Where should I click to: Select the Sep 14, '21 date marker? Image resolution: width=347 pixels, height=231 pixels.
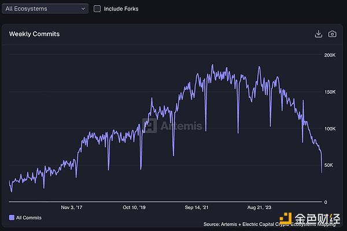point(197,206)
